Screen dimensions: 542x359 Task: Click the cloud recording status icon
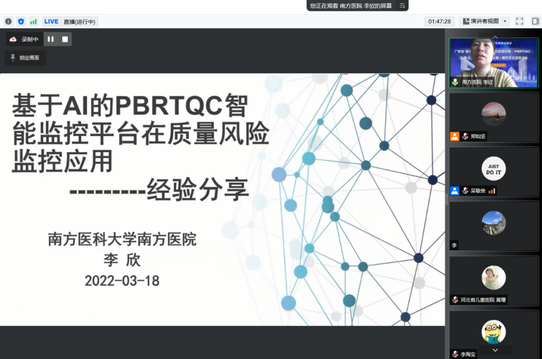point(13,39)
